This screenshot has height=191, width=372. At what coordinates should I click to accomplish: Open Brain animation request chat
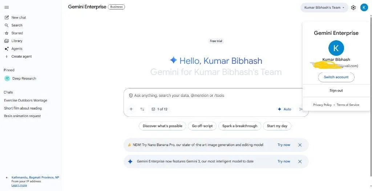pyautogui.click(x=23, y=116)
